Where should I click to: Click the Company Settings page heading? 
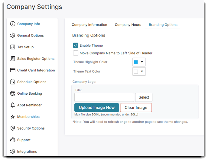[34, 7]
